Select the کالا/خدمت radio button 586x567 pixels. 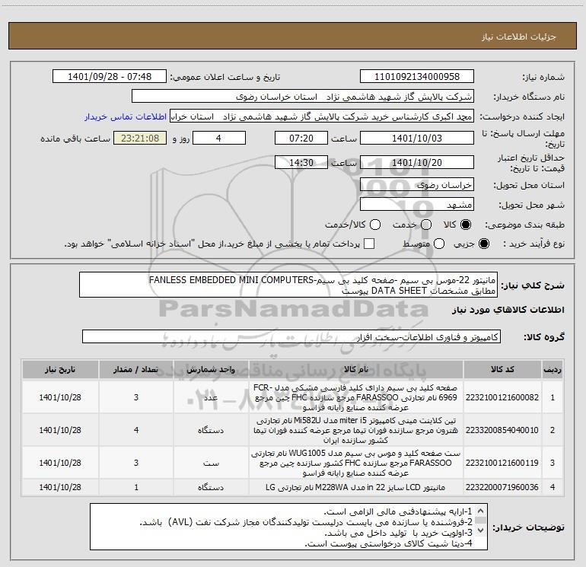(375, 225)
